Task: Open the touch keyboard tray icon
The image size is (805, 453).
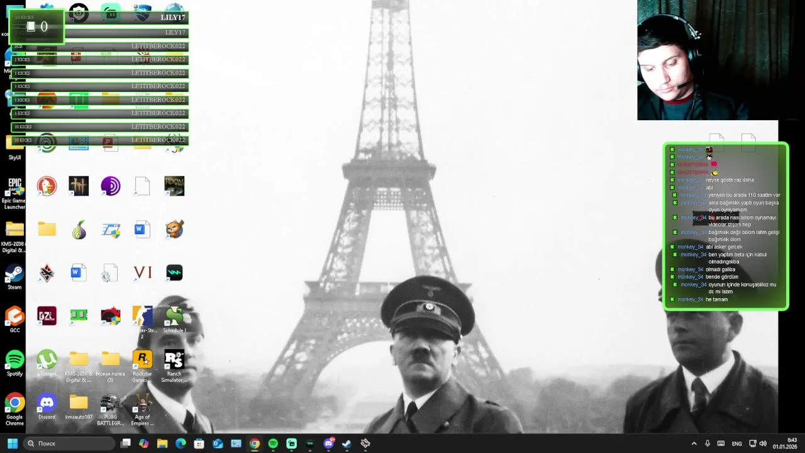Action: click(721, 444)
